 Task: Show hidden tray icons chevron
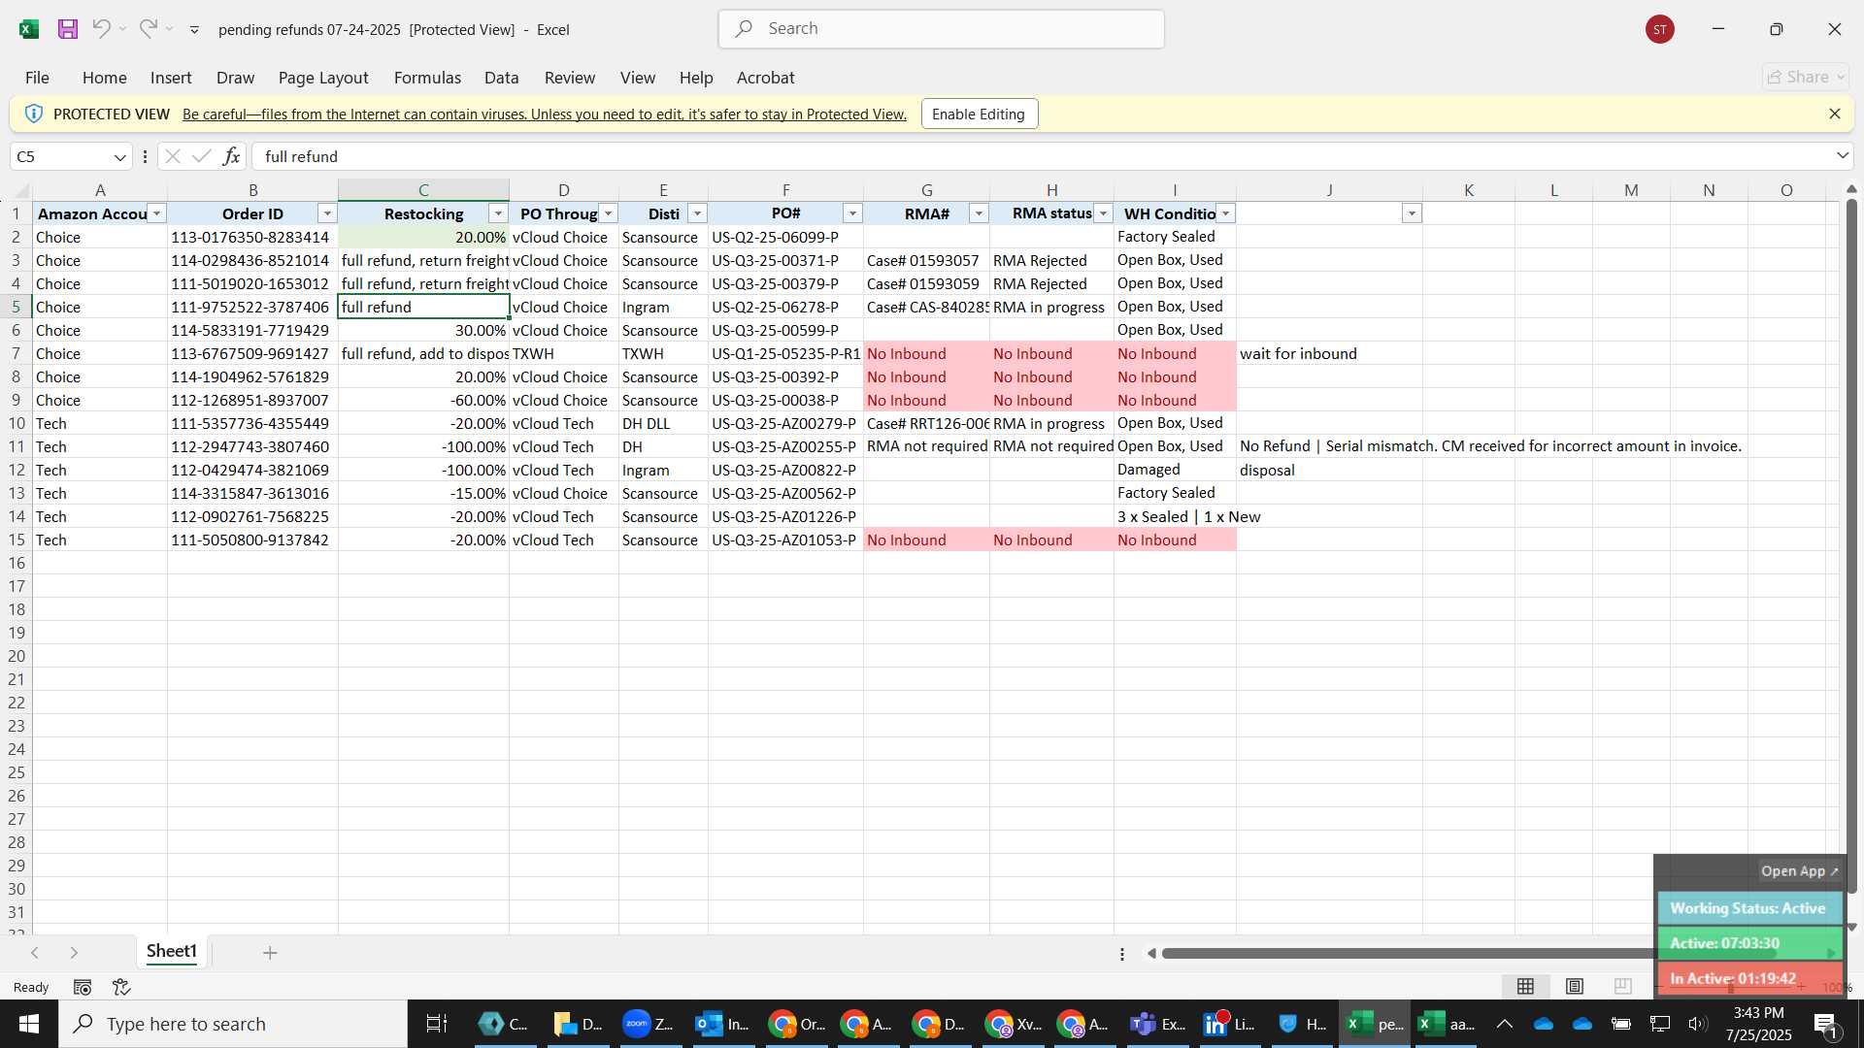(x=1504, y=1024)
